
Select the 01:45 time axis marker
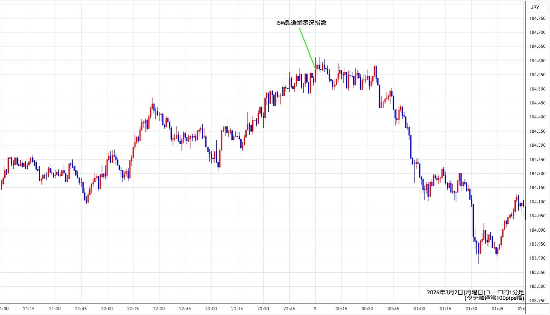coord(497,309)
